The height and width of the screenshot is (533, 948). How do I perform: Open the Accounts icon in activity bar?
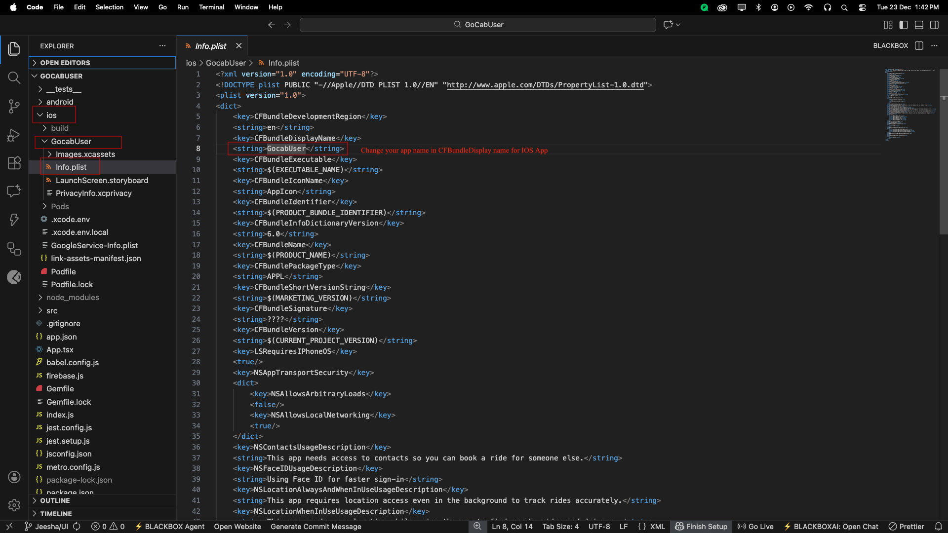(14, 477)
